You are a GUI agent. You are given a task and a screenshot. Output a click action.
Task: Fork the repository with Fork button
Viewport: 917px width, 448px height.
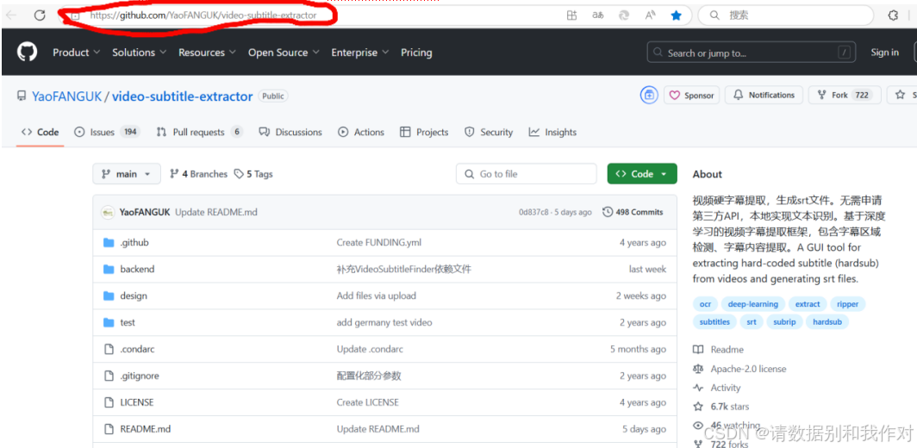[845, 95]
